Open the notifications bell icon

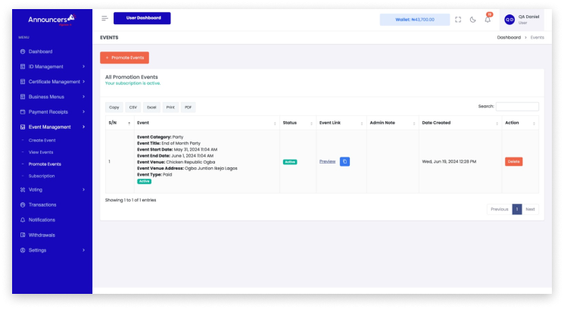tap(488, 20)
